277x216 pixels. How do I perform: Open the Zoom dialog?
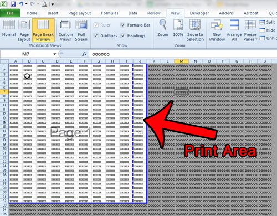(x=163, y=28)
